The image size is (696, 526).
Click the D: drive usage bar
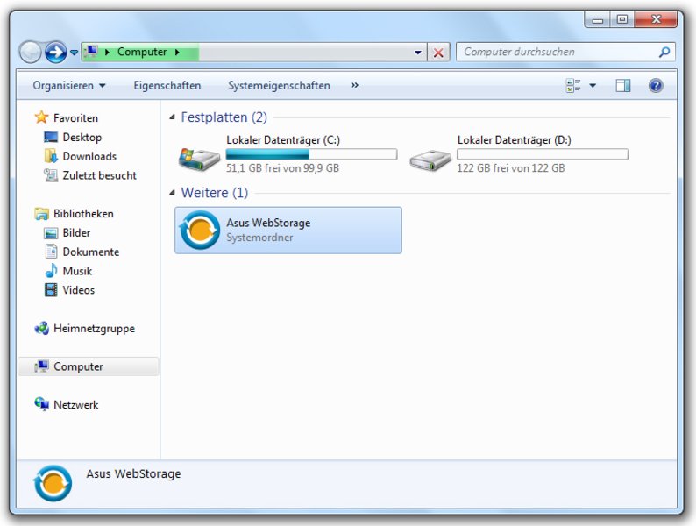tap(543, 154)
